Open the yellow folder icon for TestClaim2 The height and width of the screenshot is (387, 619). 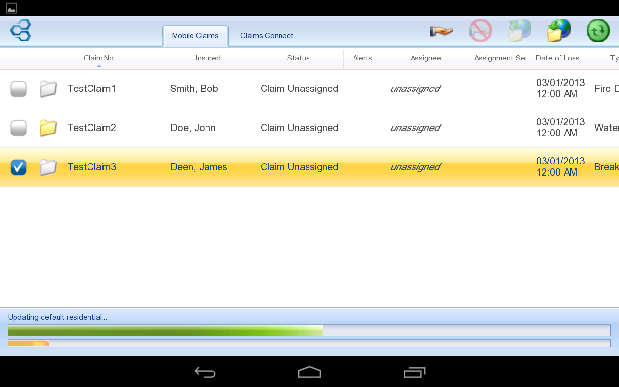coord(48,127)
